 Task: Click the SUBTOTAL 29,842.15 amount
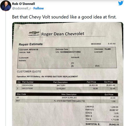pyautogui.click(x=114, y=124)
